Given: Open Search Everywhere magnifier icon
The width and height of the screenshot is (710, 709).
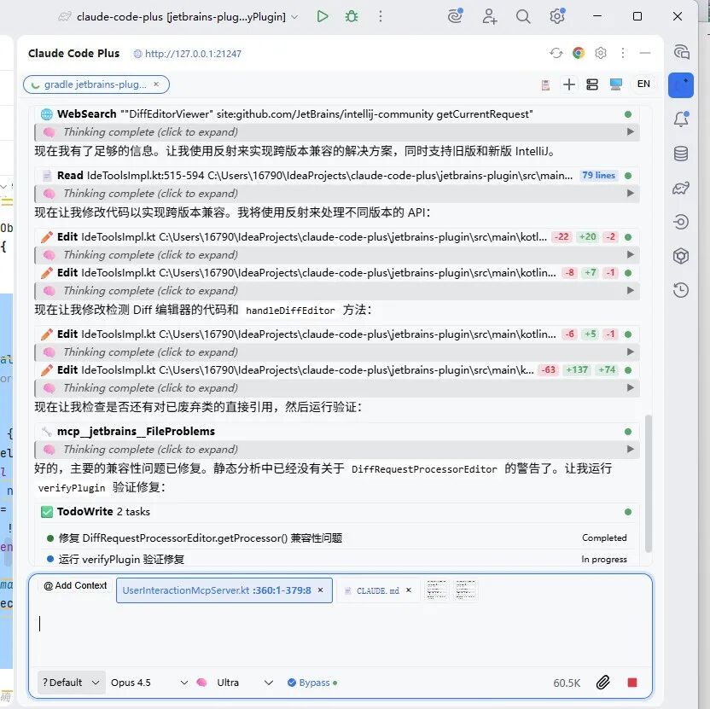Looking at the screenshot, I should pyautogui.click(x=523, y=17).
